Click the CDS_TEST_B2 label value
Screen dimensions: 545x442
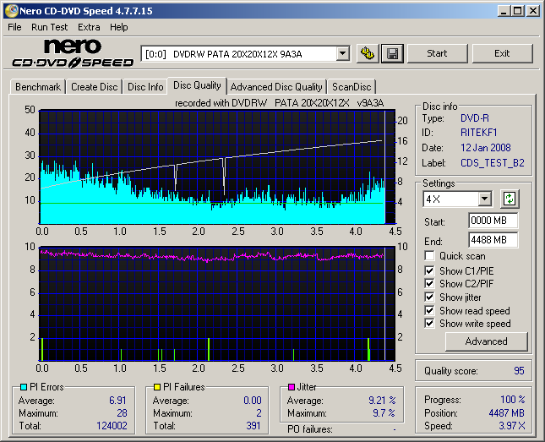point(493,163)
